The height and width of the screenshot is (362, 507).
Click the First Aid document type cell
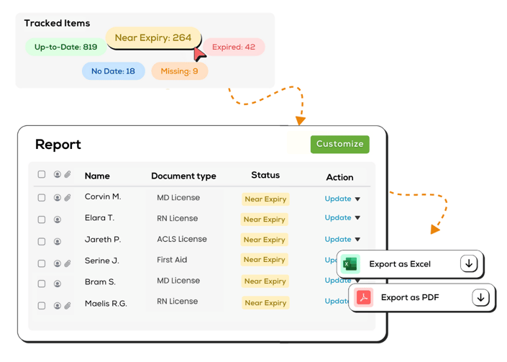pyautogui.click(x=172, y=260)
